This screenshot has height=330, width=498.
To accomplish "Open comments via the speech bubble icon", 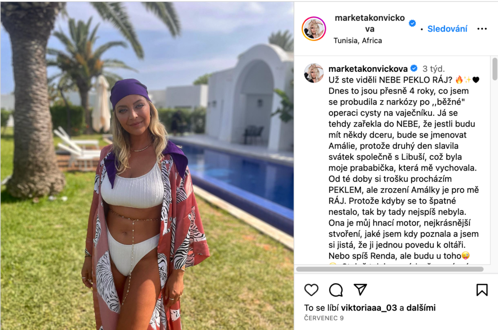I will click(x=336, y=290).
